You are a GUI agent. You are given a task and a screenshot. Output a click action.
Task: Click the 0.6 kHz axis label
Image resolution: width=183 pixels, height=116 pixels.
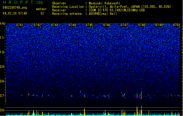coord(2,110)
